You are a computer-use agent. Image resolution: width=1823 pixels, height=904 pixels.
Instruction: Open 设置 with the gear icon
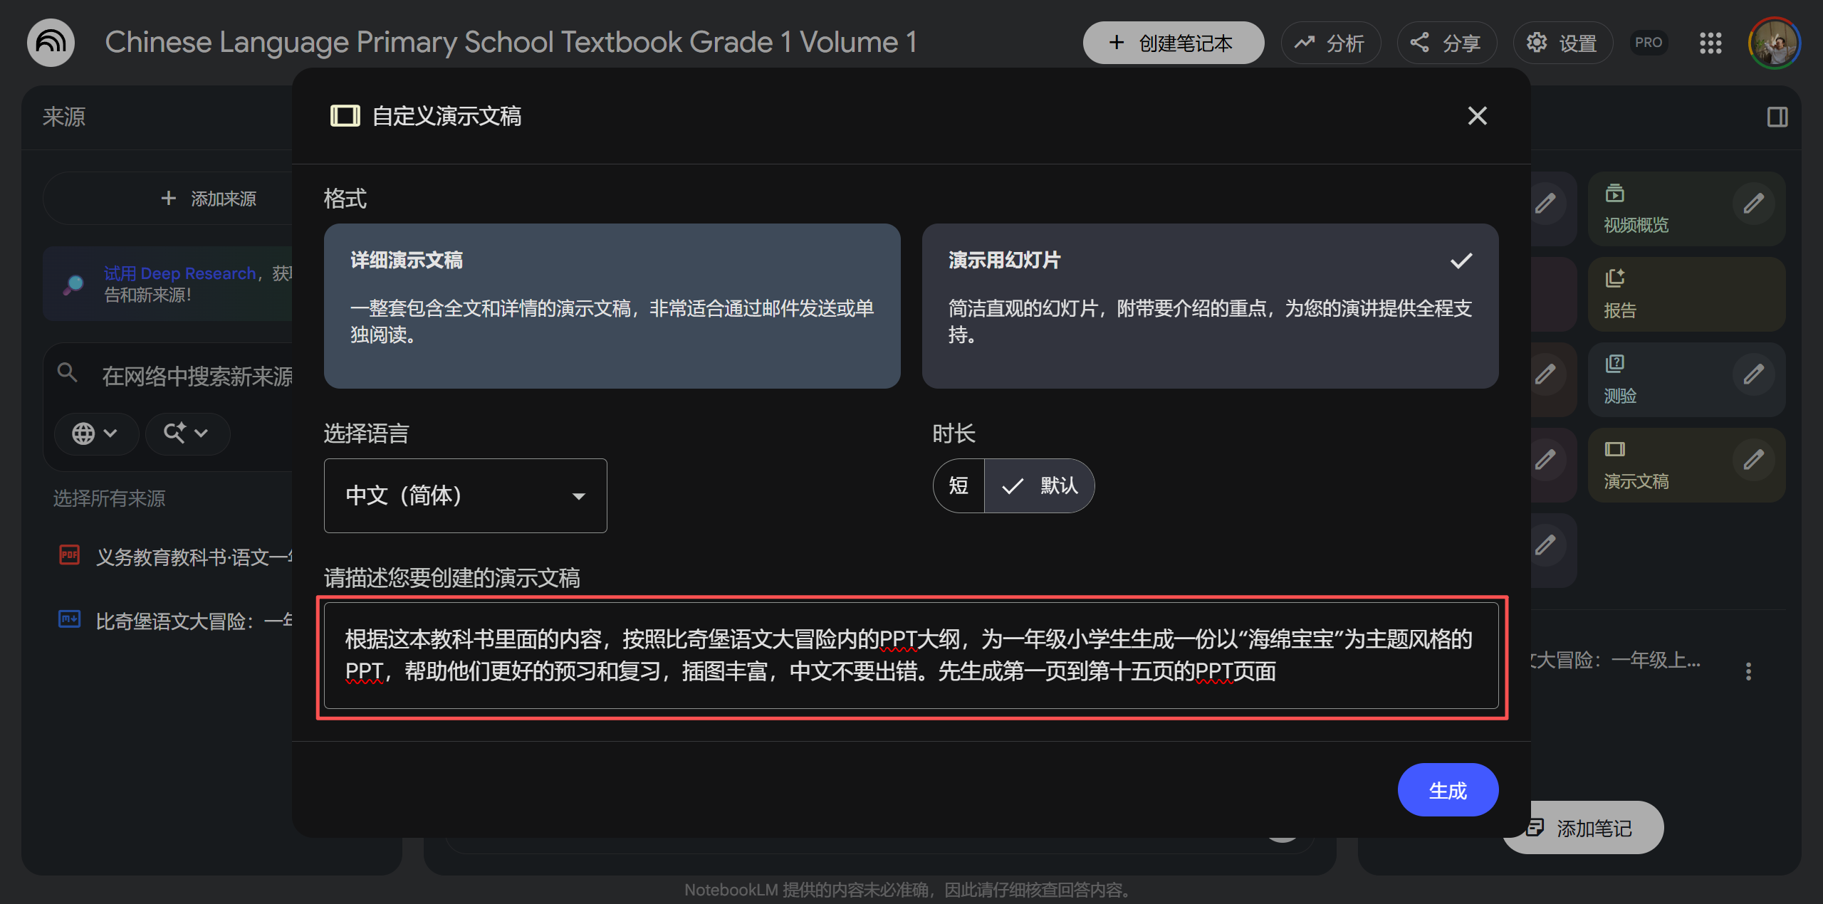click(1562, 43)
